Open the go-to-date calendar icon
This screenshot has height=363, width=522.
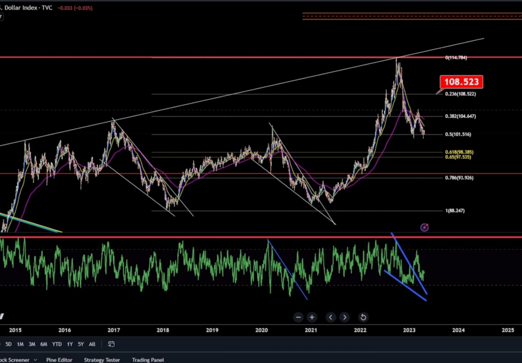[111, 344]
